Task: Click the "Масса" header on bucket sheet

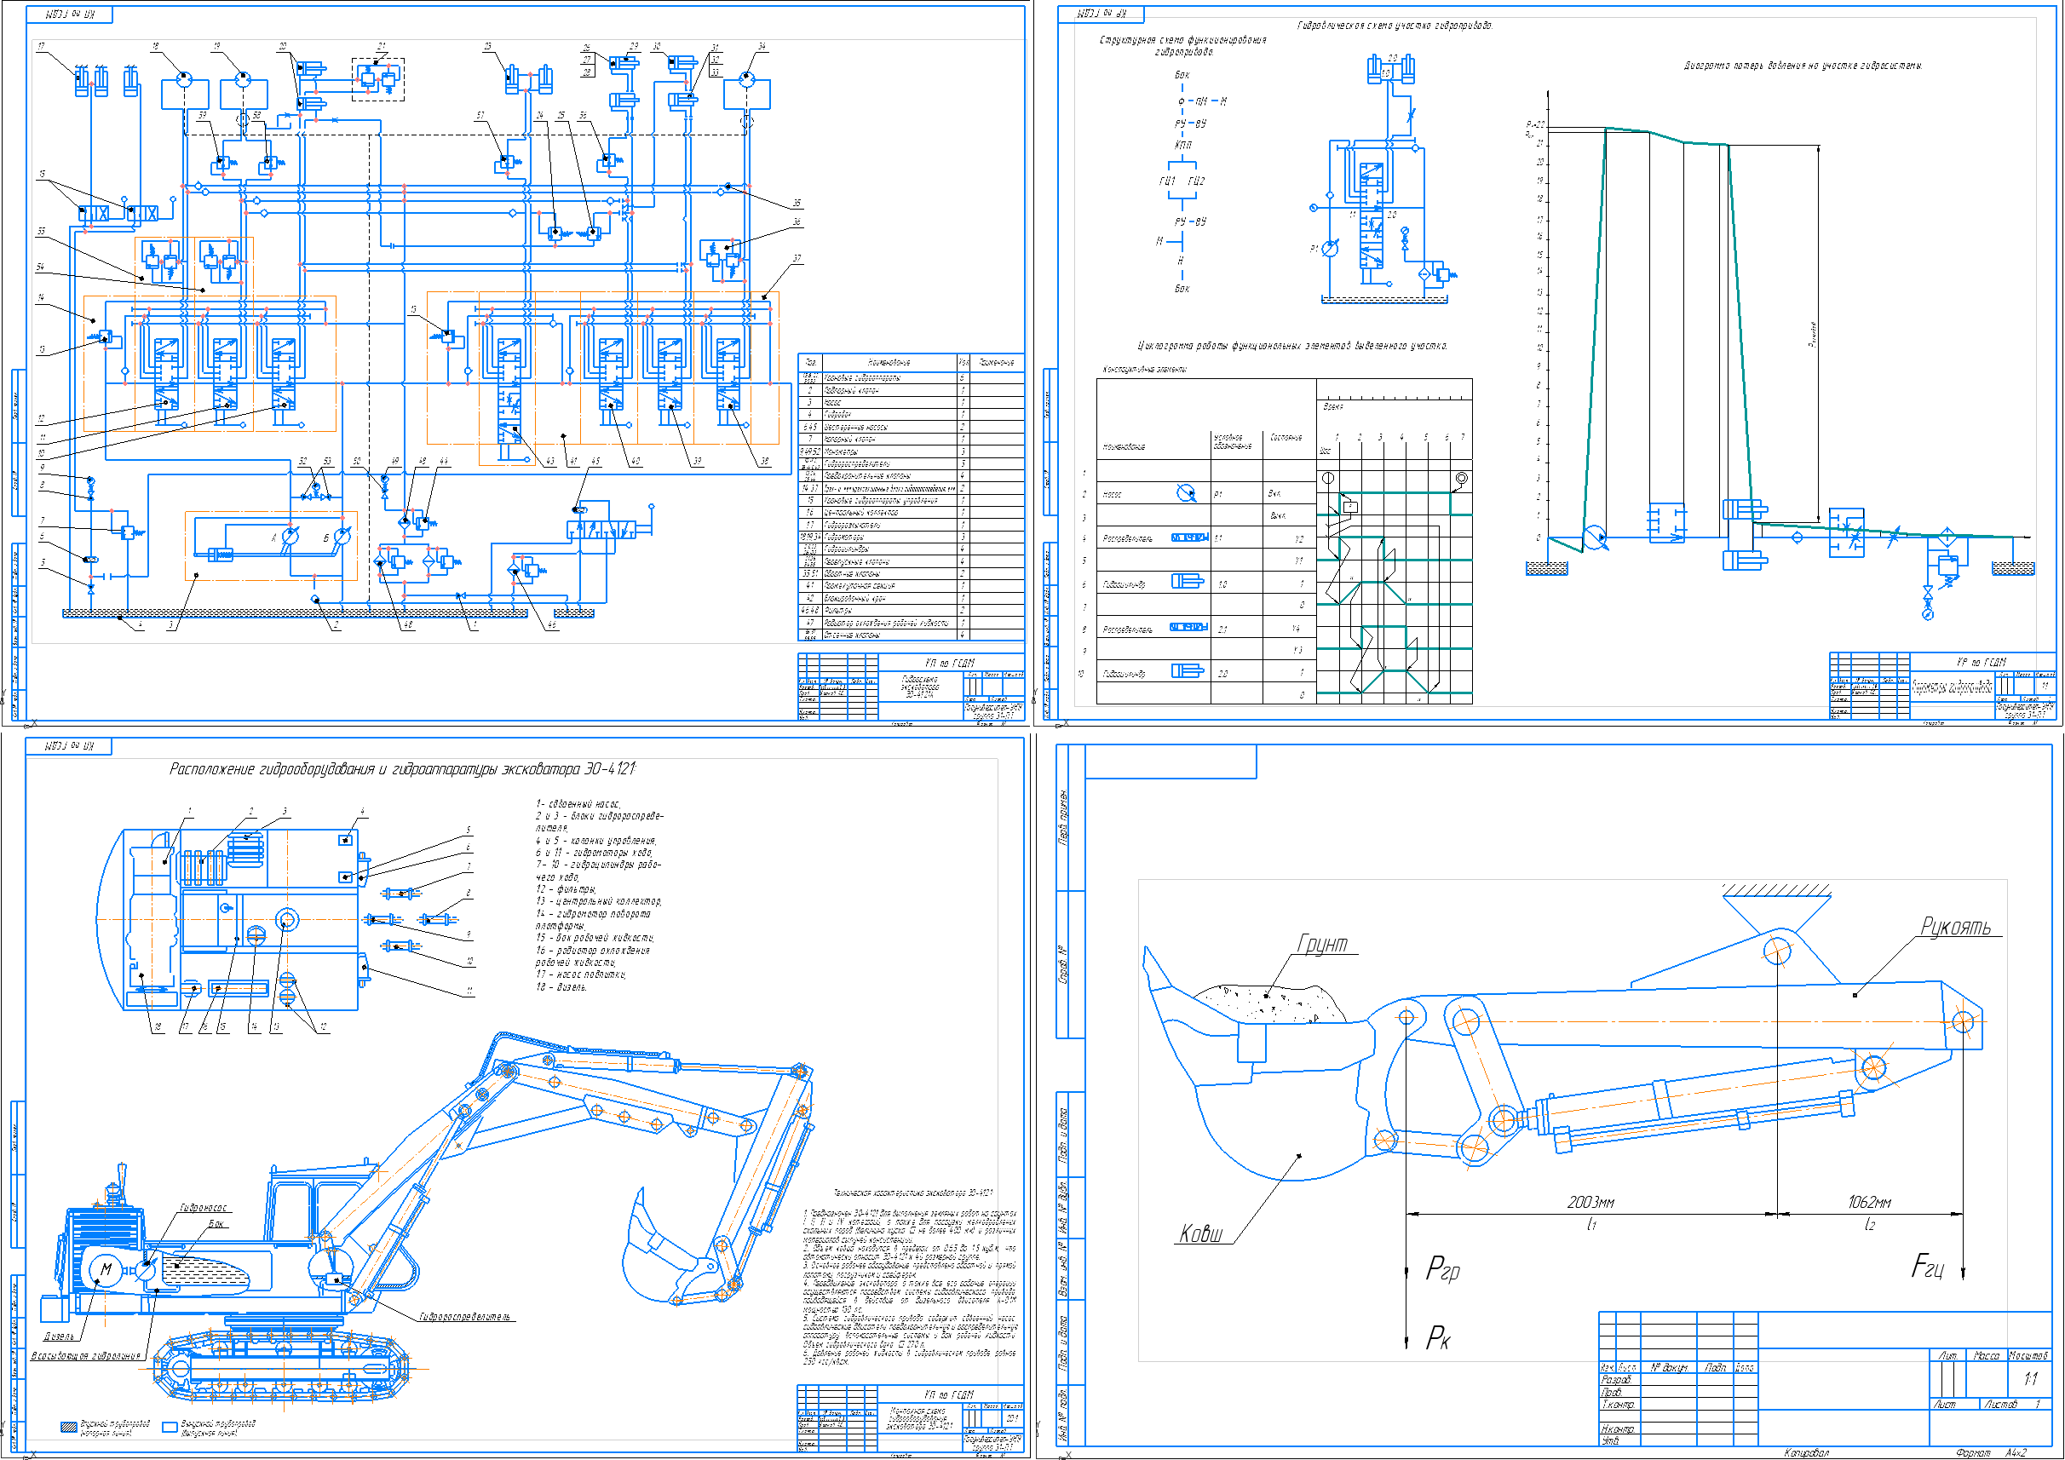Action: [1986, 1354]
